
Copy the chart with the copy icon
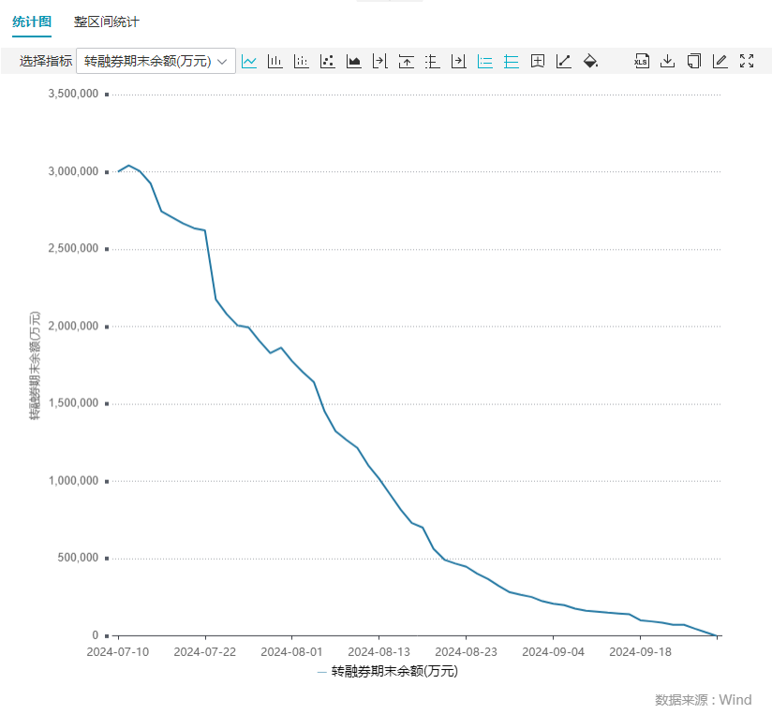tap(694, 61)
